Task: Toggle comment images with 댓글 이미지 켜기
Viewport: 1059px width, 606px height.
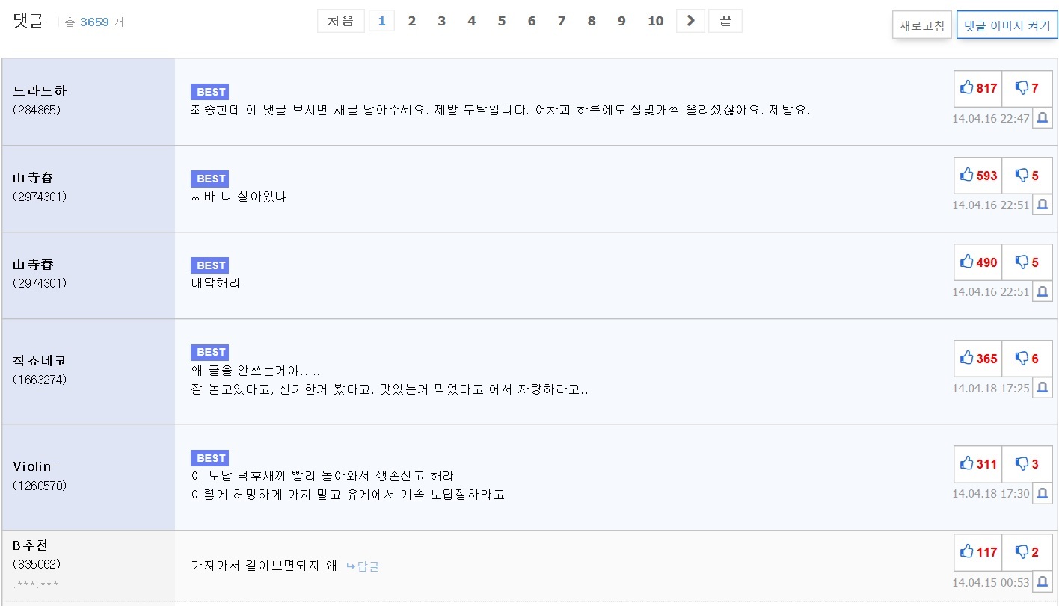Action: 1007,25
